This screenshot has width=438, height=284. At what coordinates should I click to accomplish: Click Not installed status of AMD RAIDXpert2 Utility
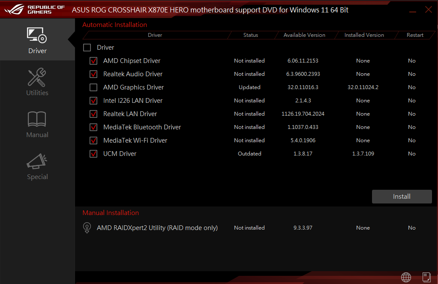coord(249,228)
